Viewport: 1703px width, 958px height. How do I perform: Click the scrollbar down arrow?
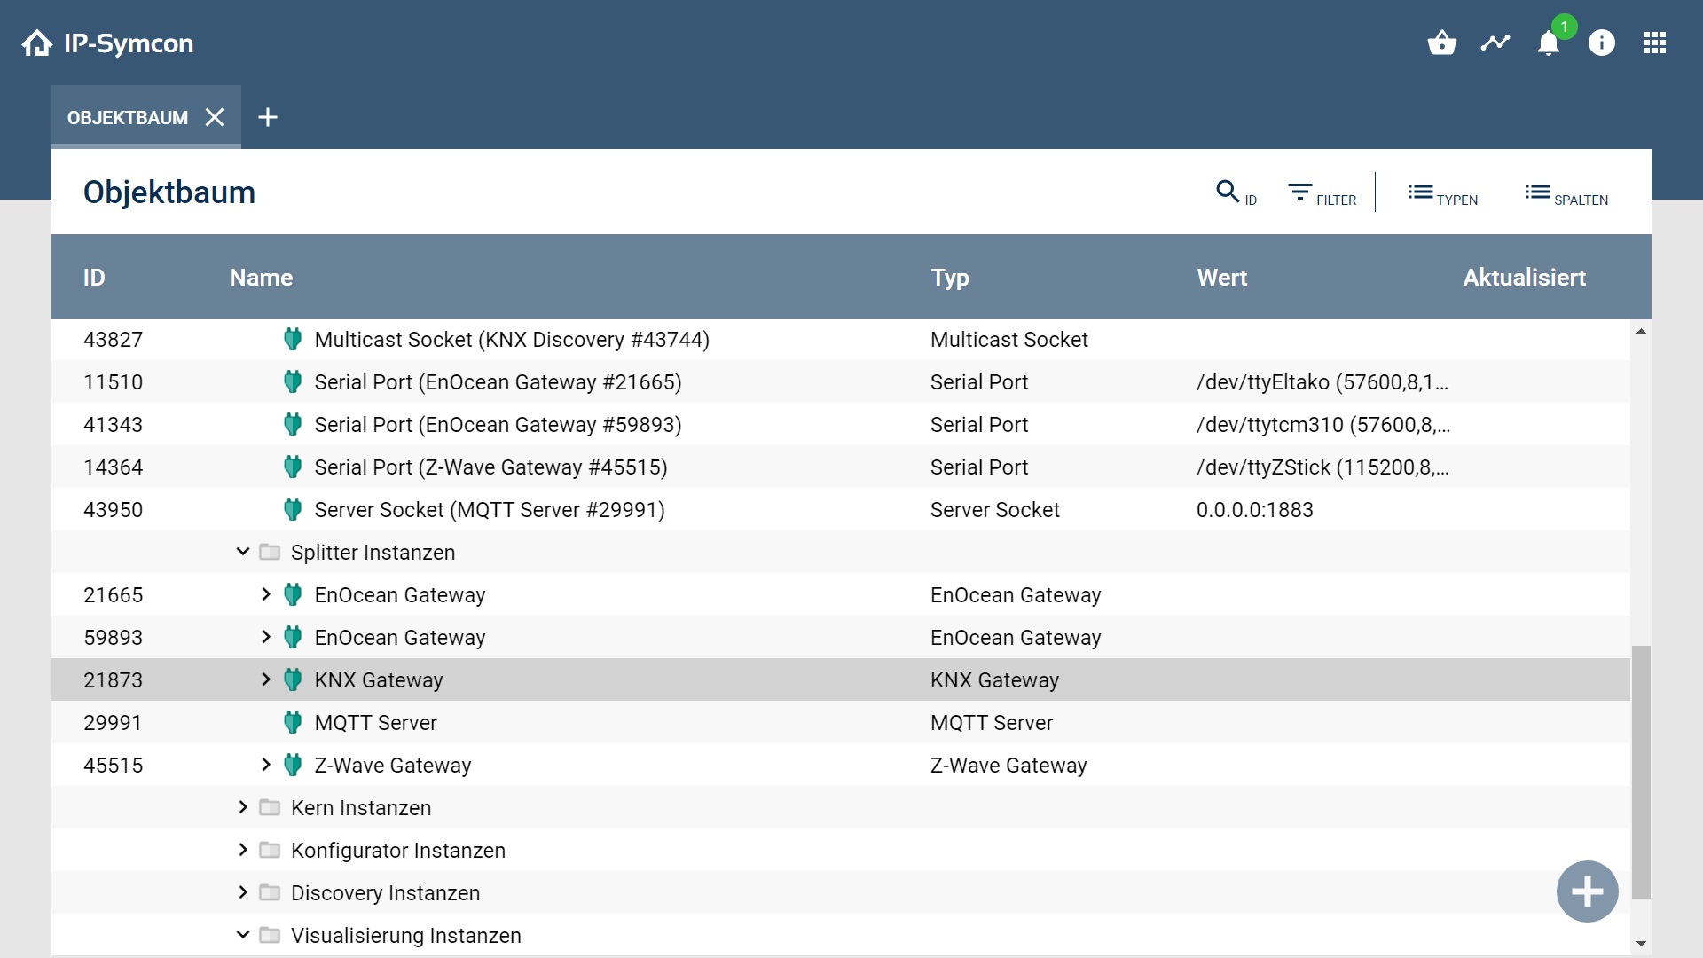tap(1641, 944)
